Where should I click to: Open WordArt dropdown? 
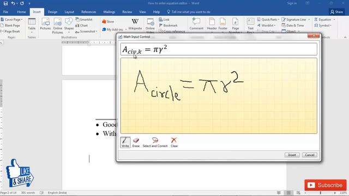pyautogui.click(x=267, y=26)
